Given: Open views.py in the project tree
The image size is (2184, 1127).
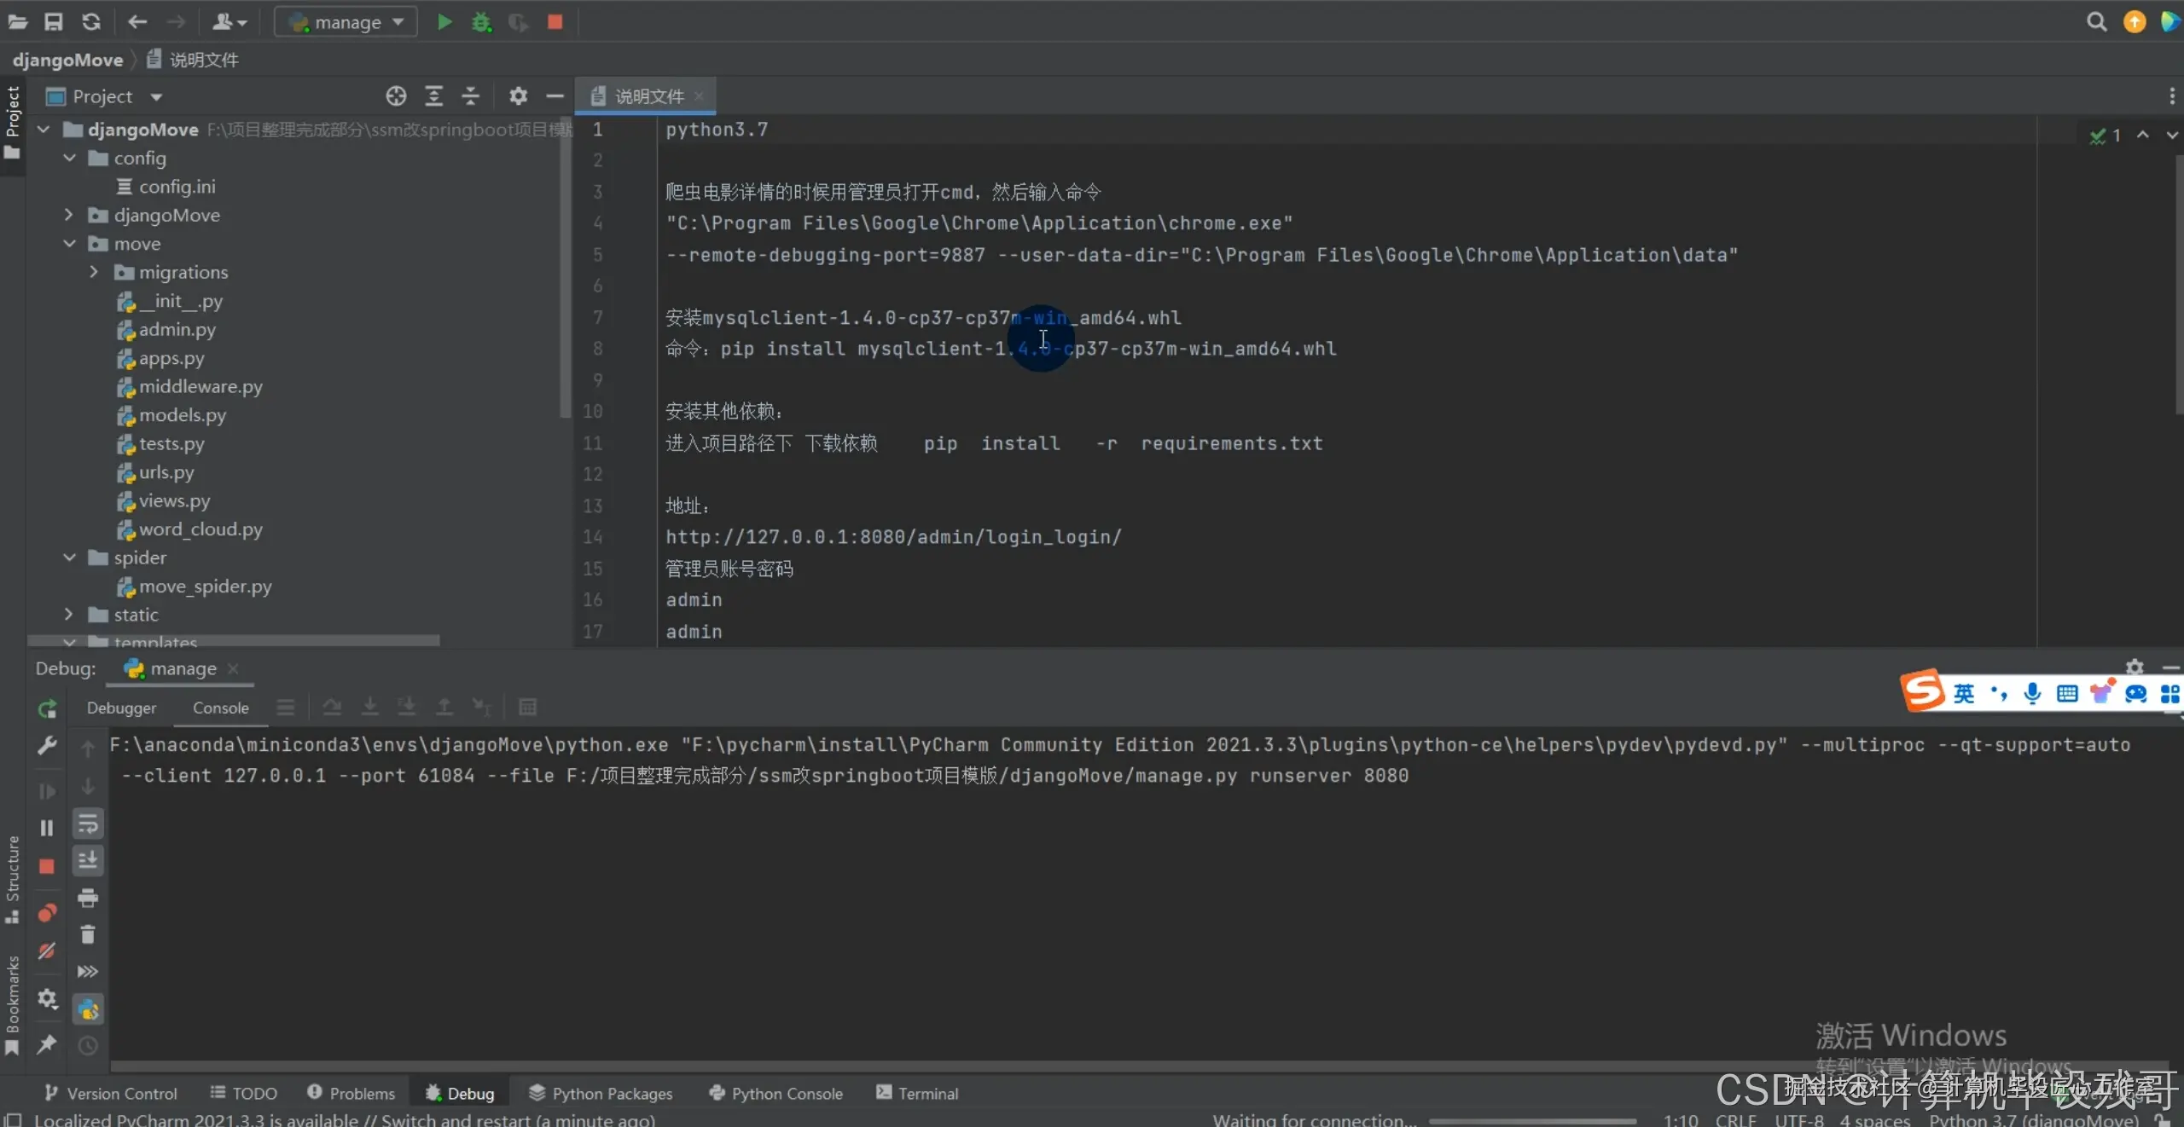Looking at the screenshot, I should tap(174, 501).
